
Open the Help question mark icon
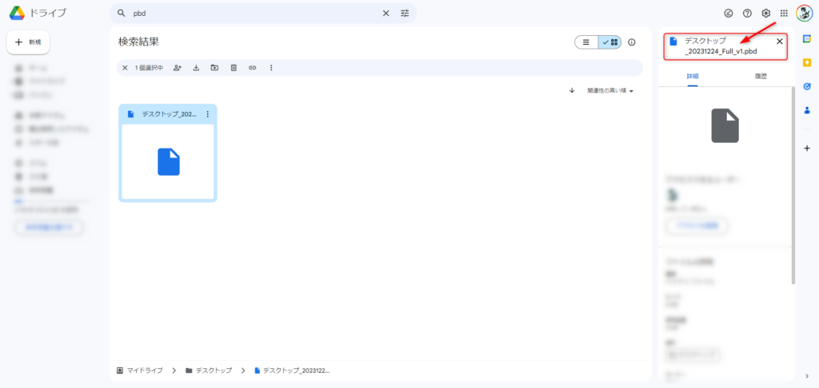point(747,14)
